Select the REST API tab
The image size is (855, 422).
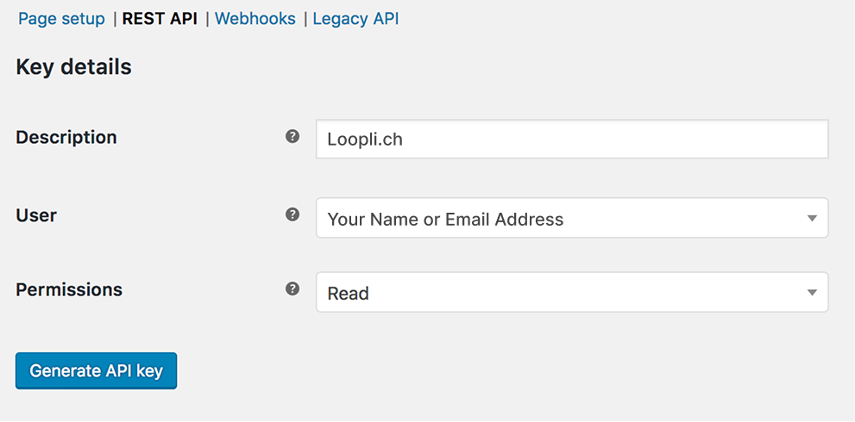(x=160, y=18)
